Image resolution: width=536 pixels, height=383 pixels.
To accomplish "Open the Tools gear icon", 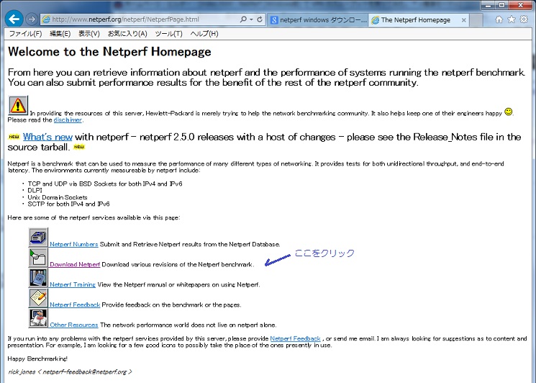I will 524,19.
